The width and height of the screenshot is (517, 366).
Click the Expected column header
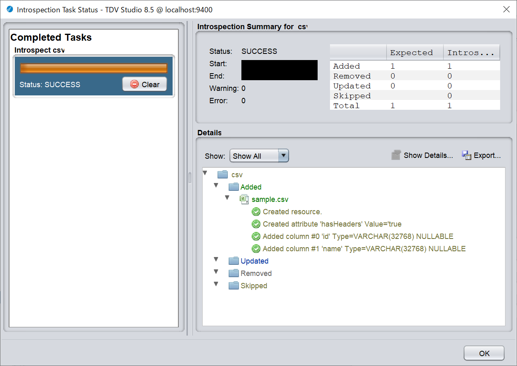(414, 53)
